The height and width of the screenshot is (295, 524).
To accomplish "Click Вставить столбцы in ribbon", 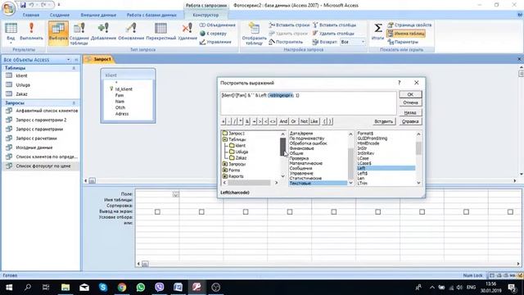I will click(x=335, y=25).
